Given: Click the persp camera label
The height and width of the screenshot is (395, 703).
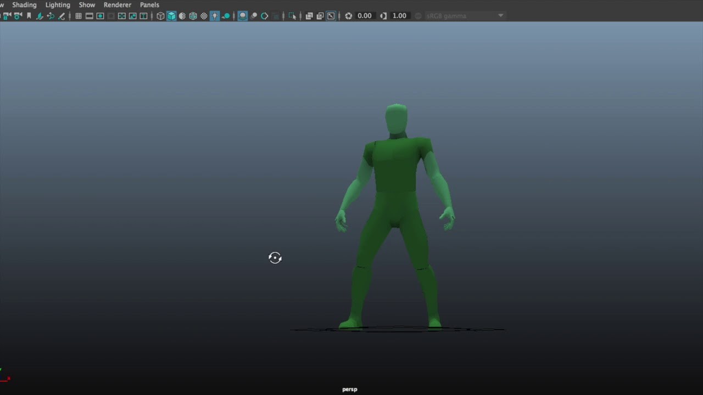Looking at the screenshot, I should (350, 389).
